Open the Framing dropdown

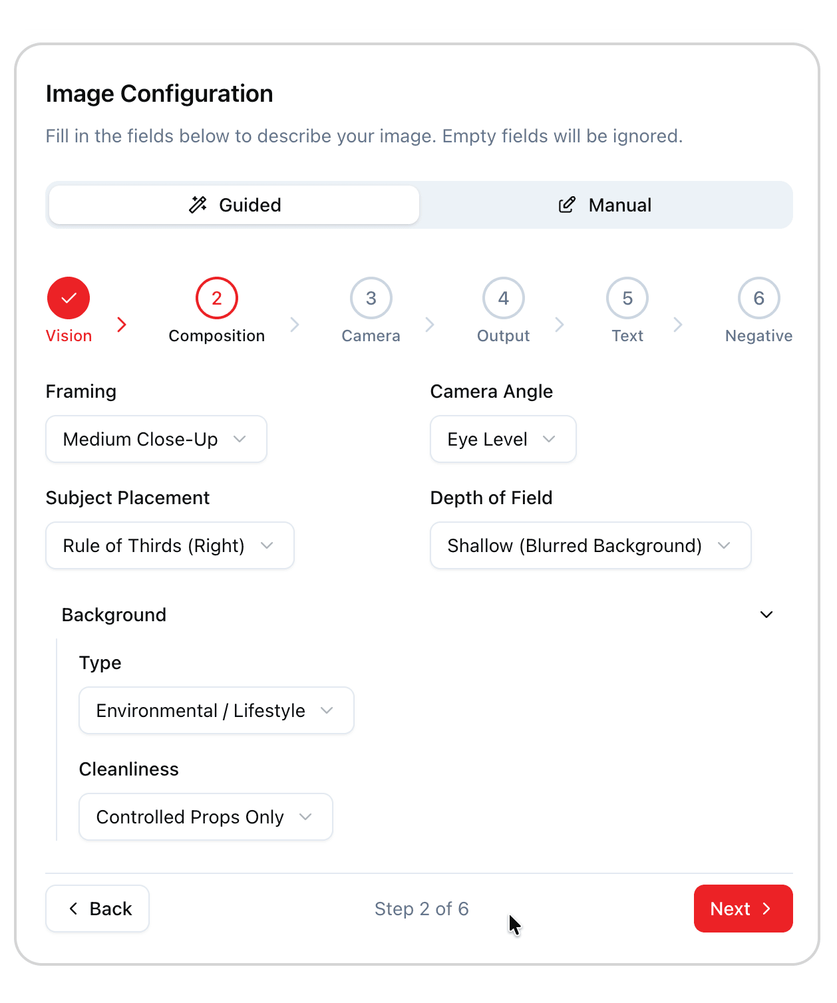(x=156, y=439)
